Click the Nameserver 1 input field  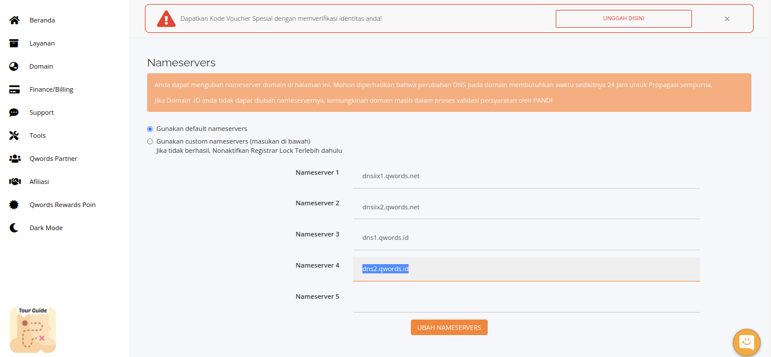coord(526,176)
